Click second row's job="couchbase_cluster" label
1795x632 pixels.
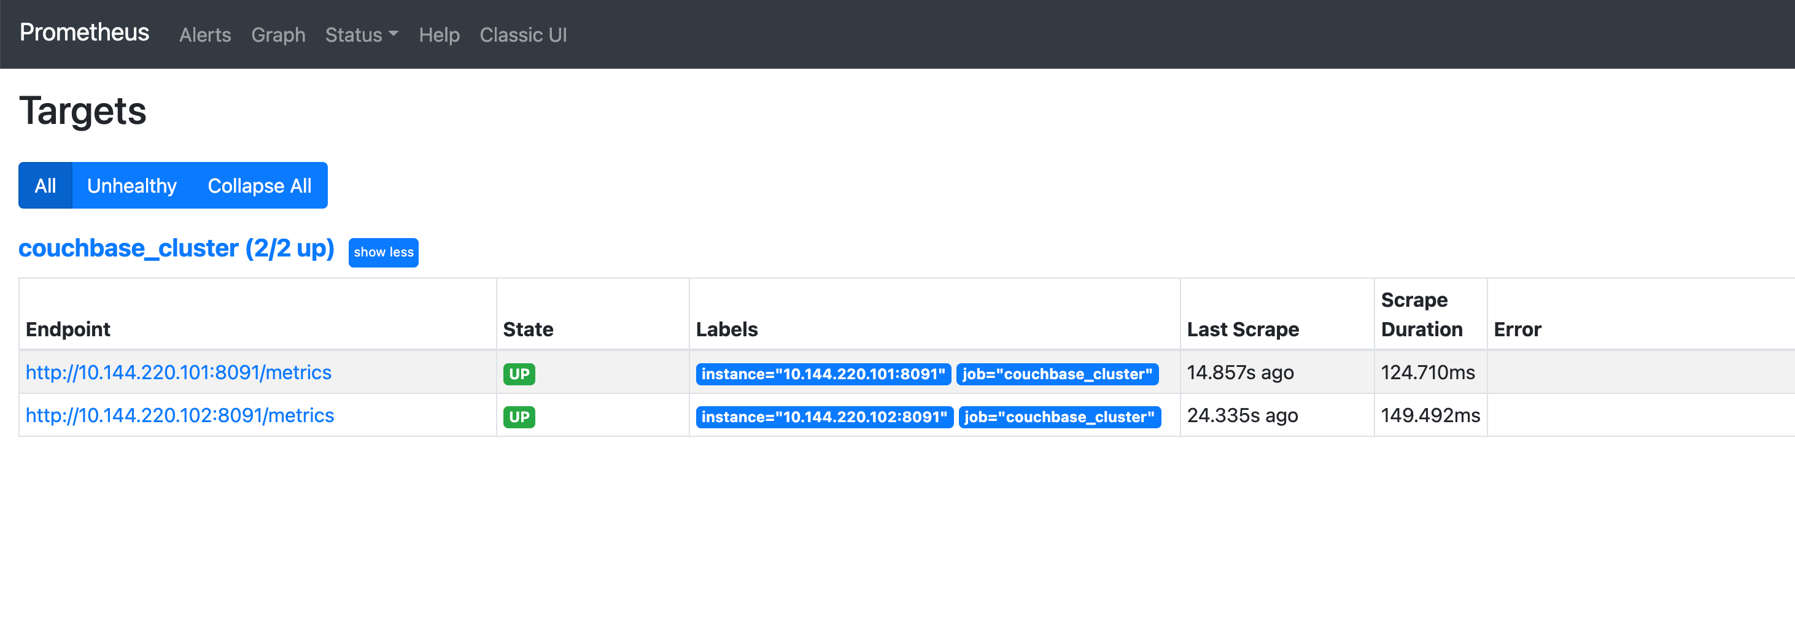[x=1059, y=417]
